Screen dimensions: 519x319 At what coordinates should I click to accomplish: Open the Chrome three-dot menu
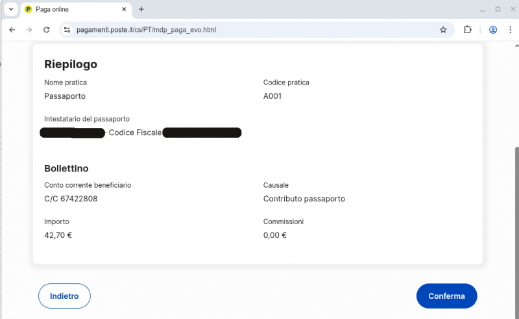coord(509,30)
